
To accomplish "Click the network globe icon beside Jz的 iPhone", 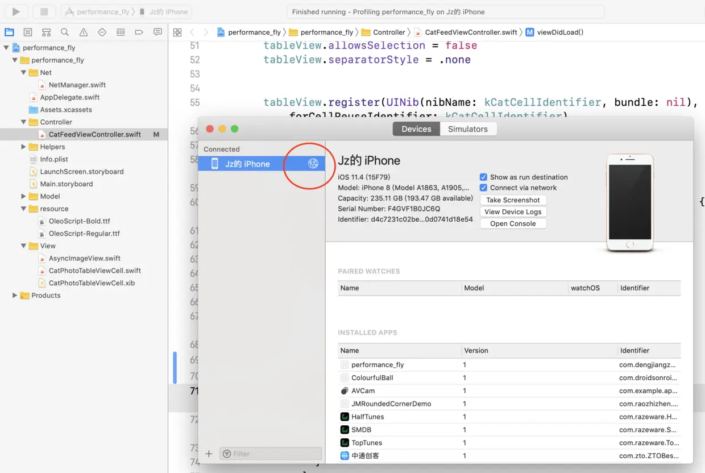I will click(313, 164).
